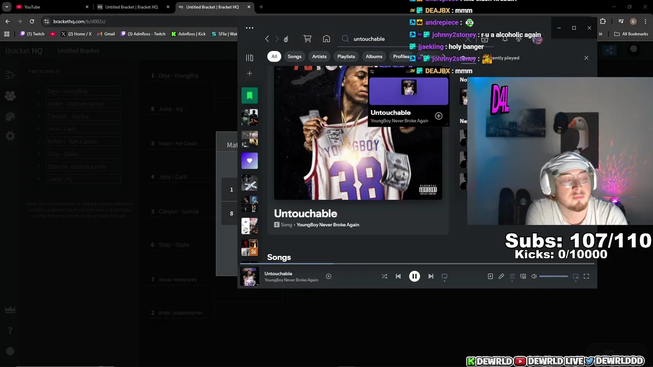
Task: Filter results by Albums
Action: pos(374,57)
